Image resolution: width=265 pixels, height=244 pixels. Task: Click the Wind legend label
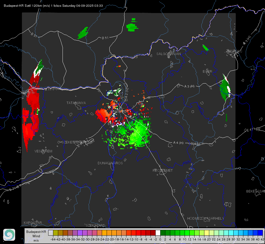pyautogui.click(x=36, y=236)
